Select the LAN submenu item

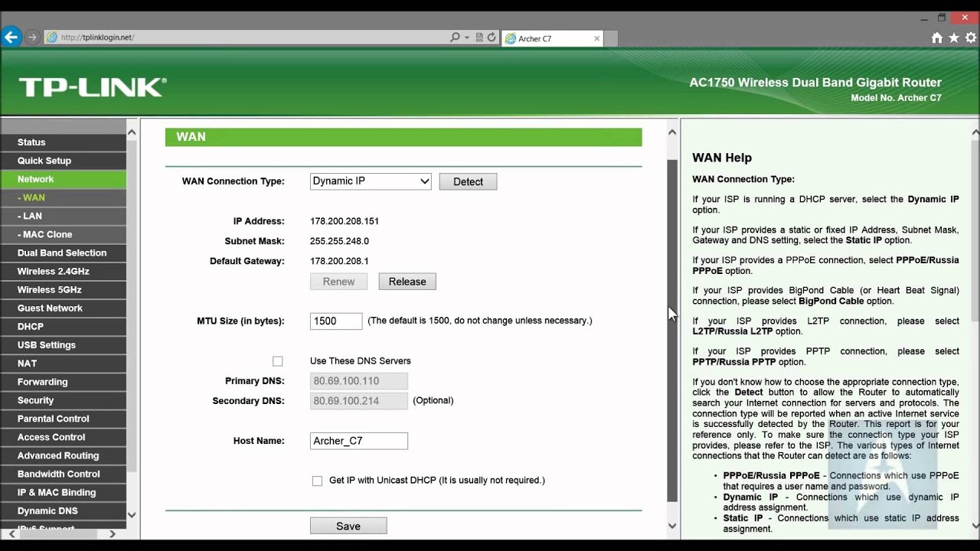[x=63, y=216]
